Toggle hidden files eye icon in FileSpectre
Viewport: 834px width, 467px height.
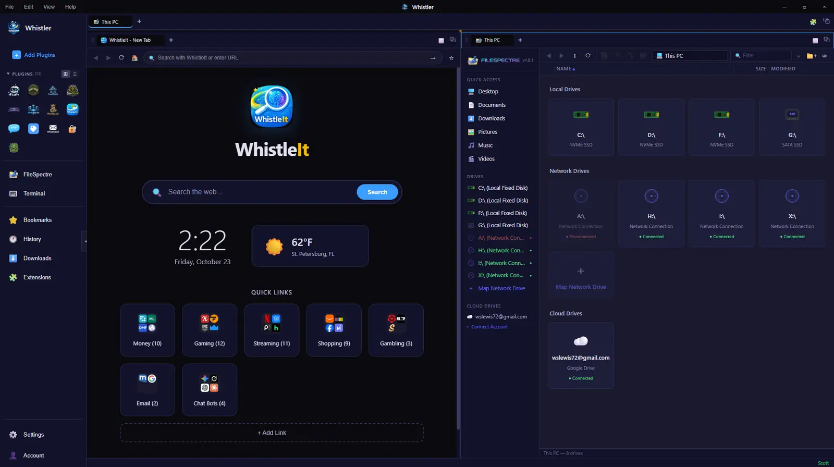coord(825,56)
